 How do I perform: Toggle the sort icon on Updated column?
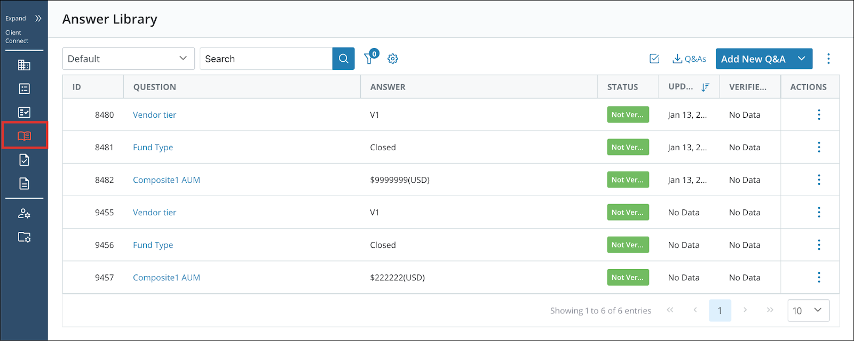pyautogui.click(x=705, y=87)
